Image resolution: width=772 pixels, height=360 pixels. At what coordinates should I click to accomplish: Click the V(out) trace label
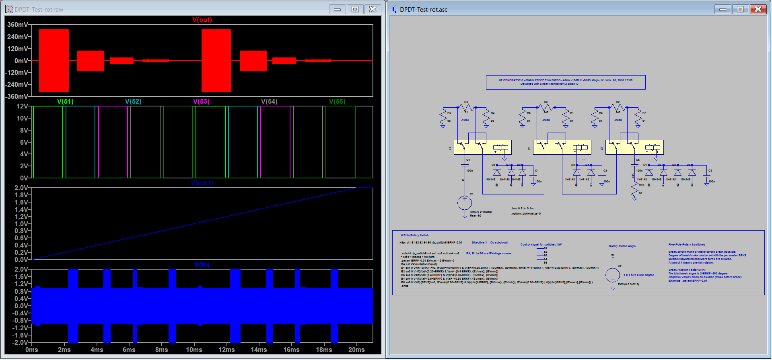coord(202,20)
